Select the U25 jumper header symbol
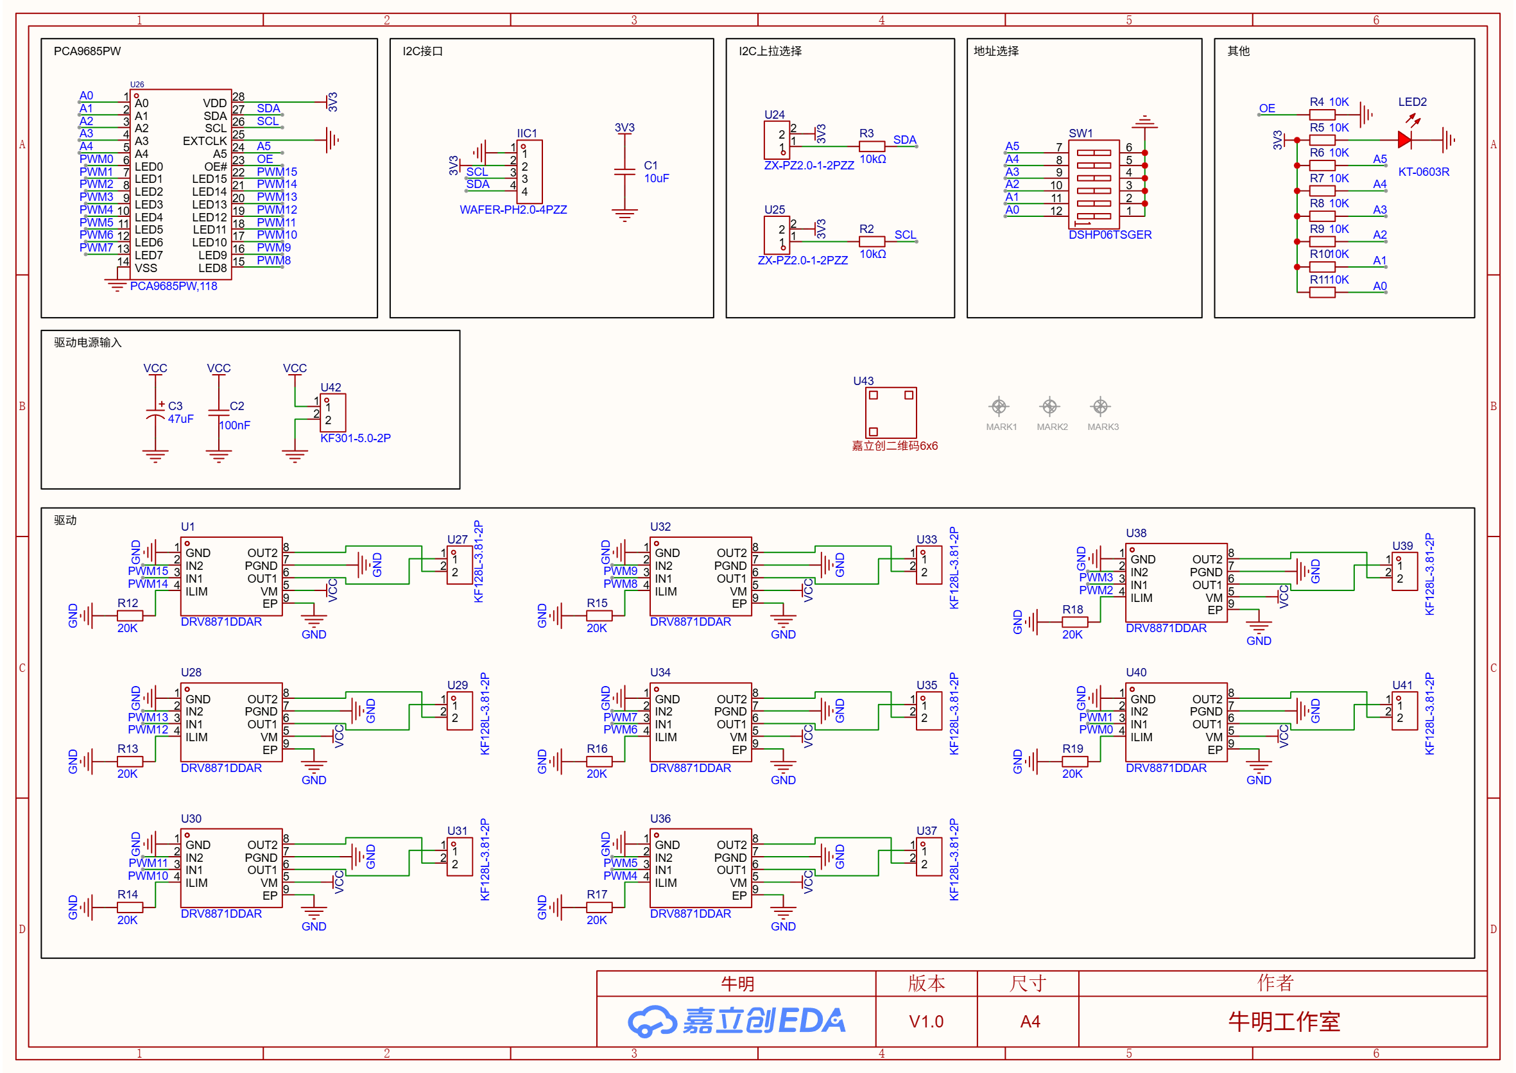This screenshot has height=1073, width=1516. click(777, 236)
